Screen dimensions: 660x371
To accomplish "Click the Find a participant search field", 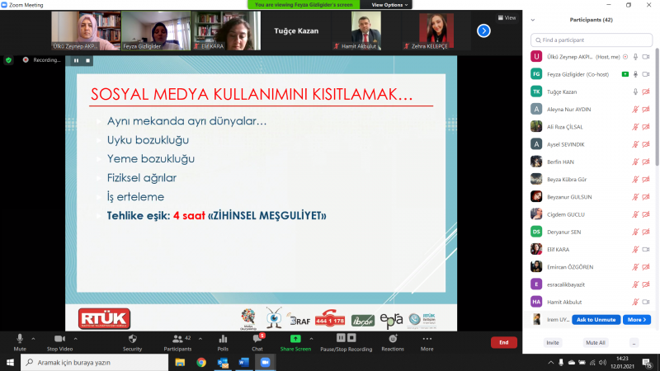I will coord(590,39).
